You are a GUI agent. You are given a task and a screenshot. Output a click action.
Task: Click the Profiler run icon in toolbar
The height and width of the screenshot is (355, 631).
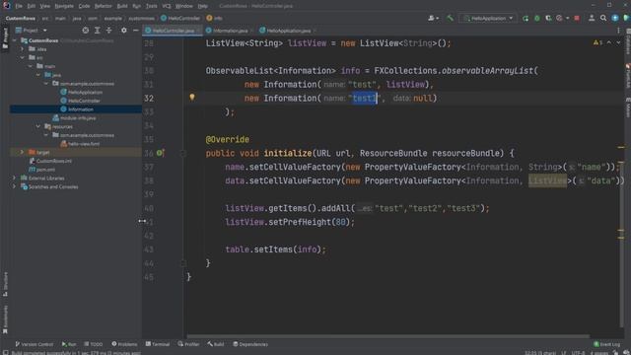point(559,18)
